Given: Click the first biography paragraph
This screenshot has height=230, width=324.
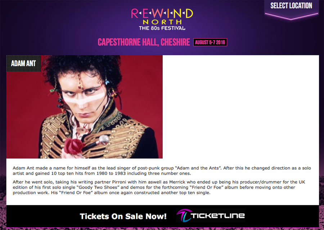Looking at the screenshot, I should click(162, 171).
